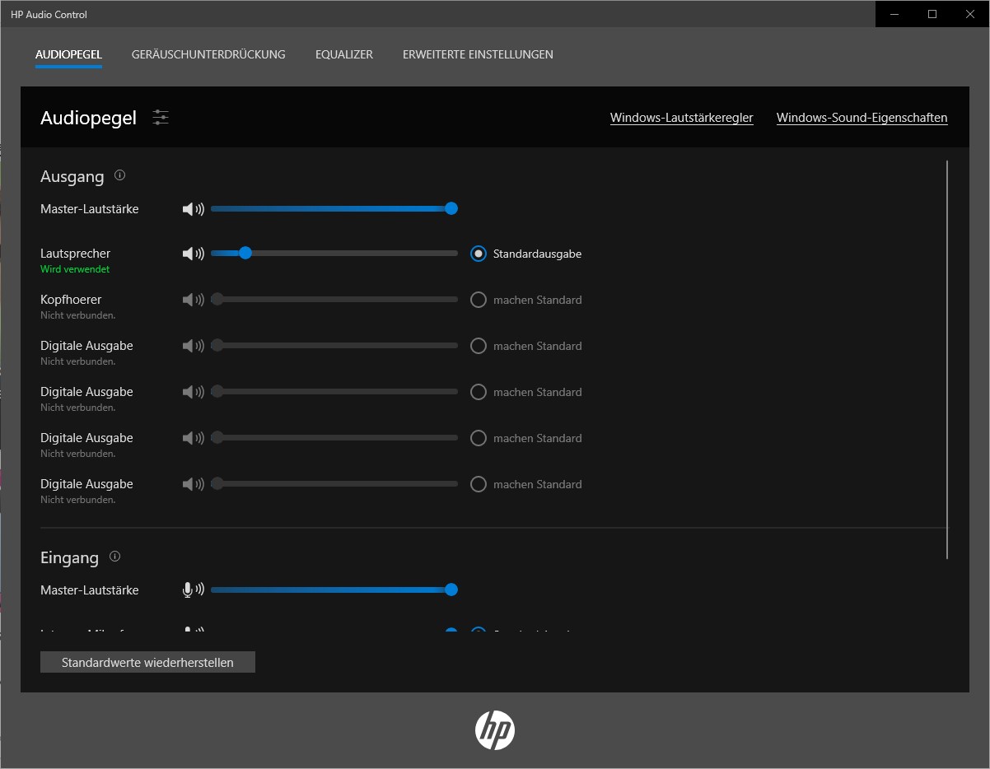Select the Standardausgabe radio button for Lautsprecher

pyautogui.click(x=479, y=254)
